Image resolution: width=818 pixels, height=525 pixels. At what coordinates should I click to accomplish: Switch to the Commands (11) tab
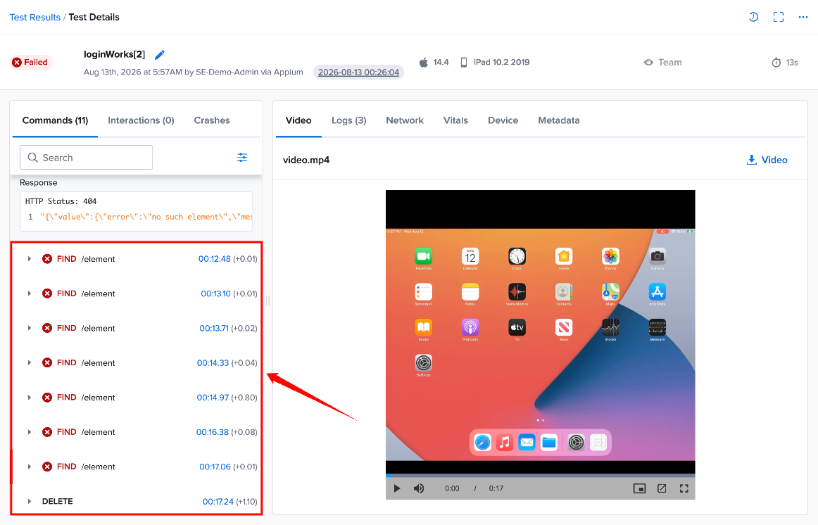[56, 120]
